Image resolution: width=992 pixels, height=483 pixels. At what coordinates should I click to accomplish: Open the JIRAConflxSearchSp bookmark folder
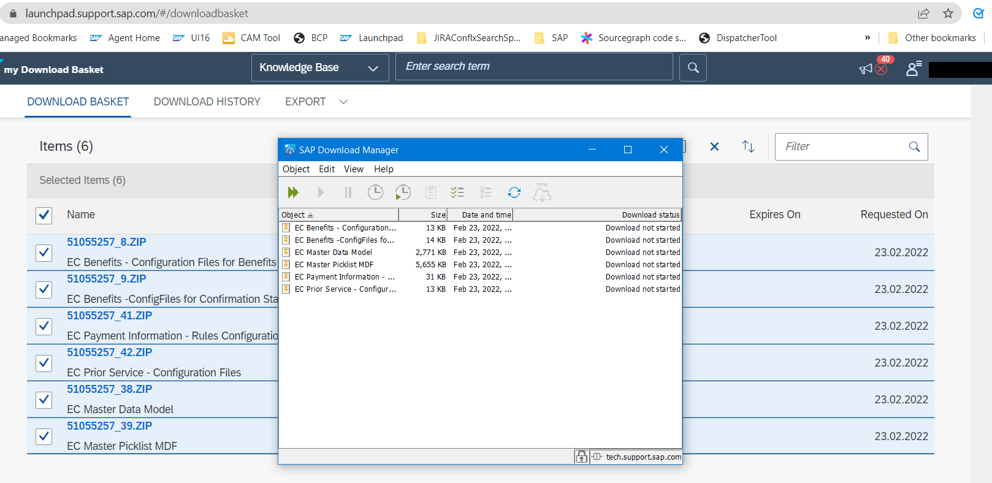(x=468, y=38)
